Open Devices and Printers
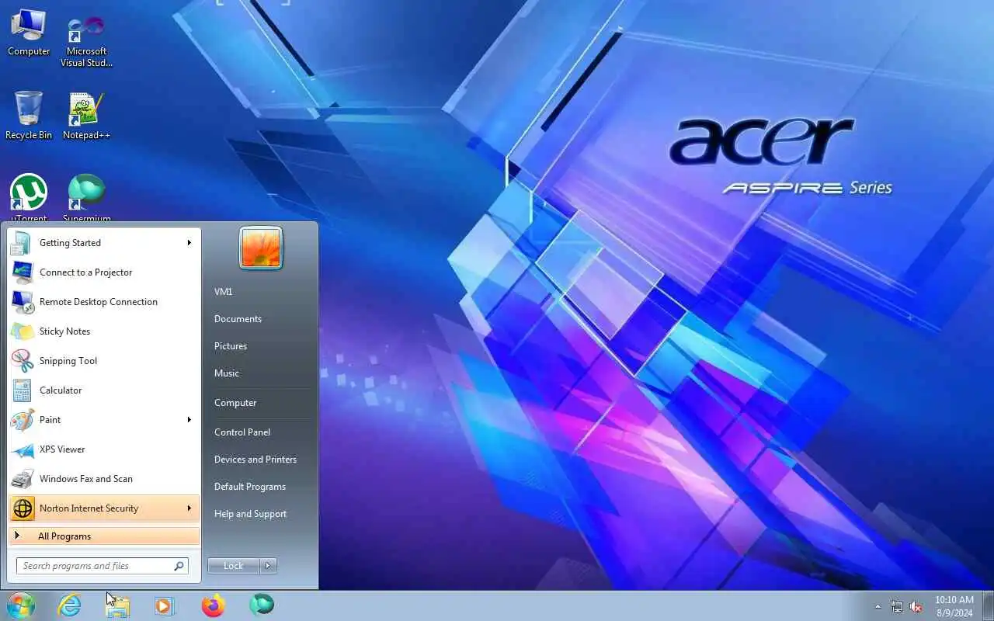Screen dimensions: 994x621 pyautogui.click(x=255, y=460)
